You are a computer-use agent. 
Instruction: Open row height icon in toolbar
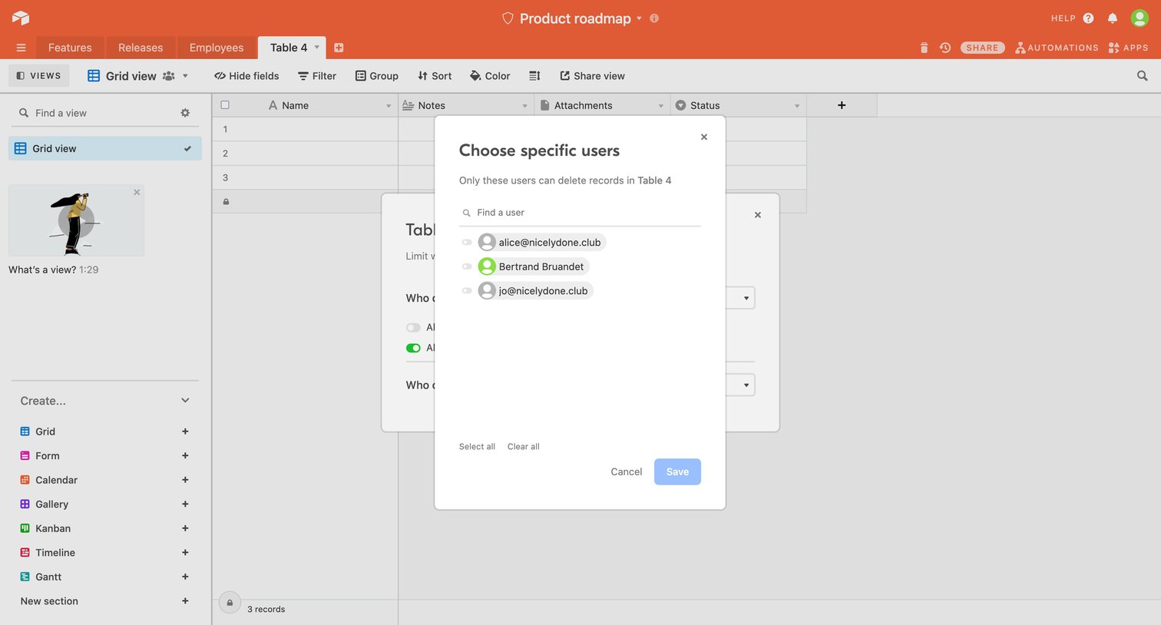534,76
